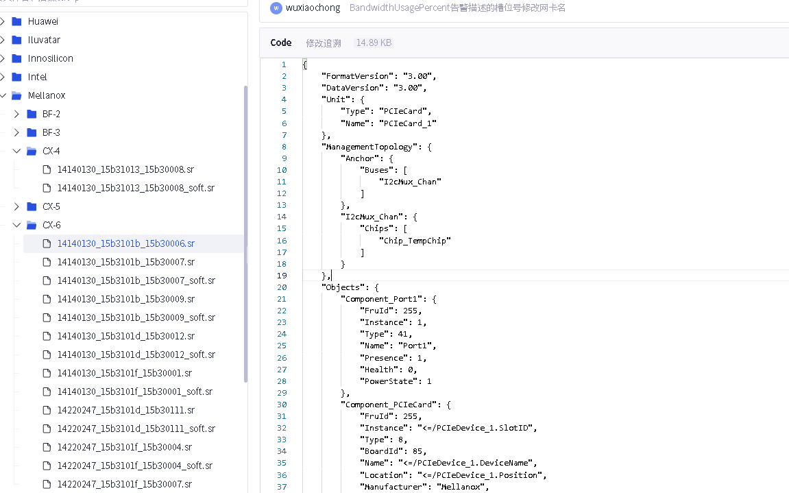Expand the CX-5 folder

17,206
